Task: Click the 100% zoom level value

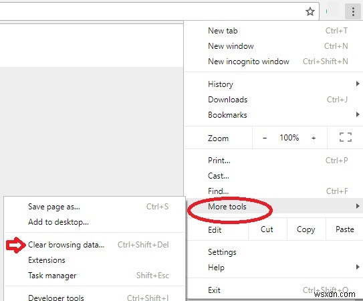Action: point(289,138)
